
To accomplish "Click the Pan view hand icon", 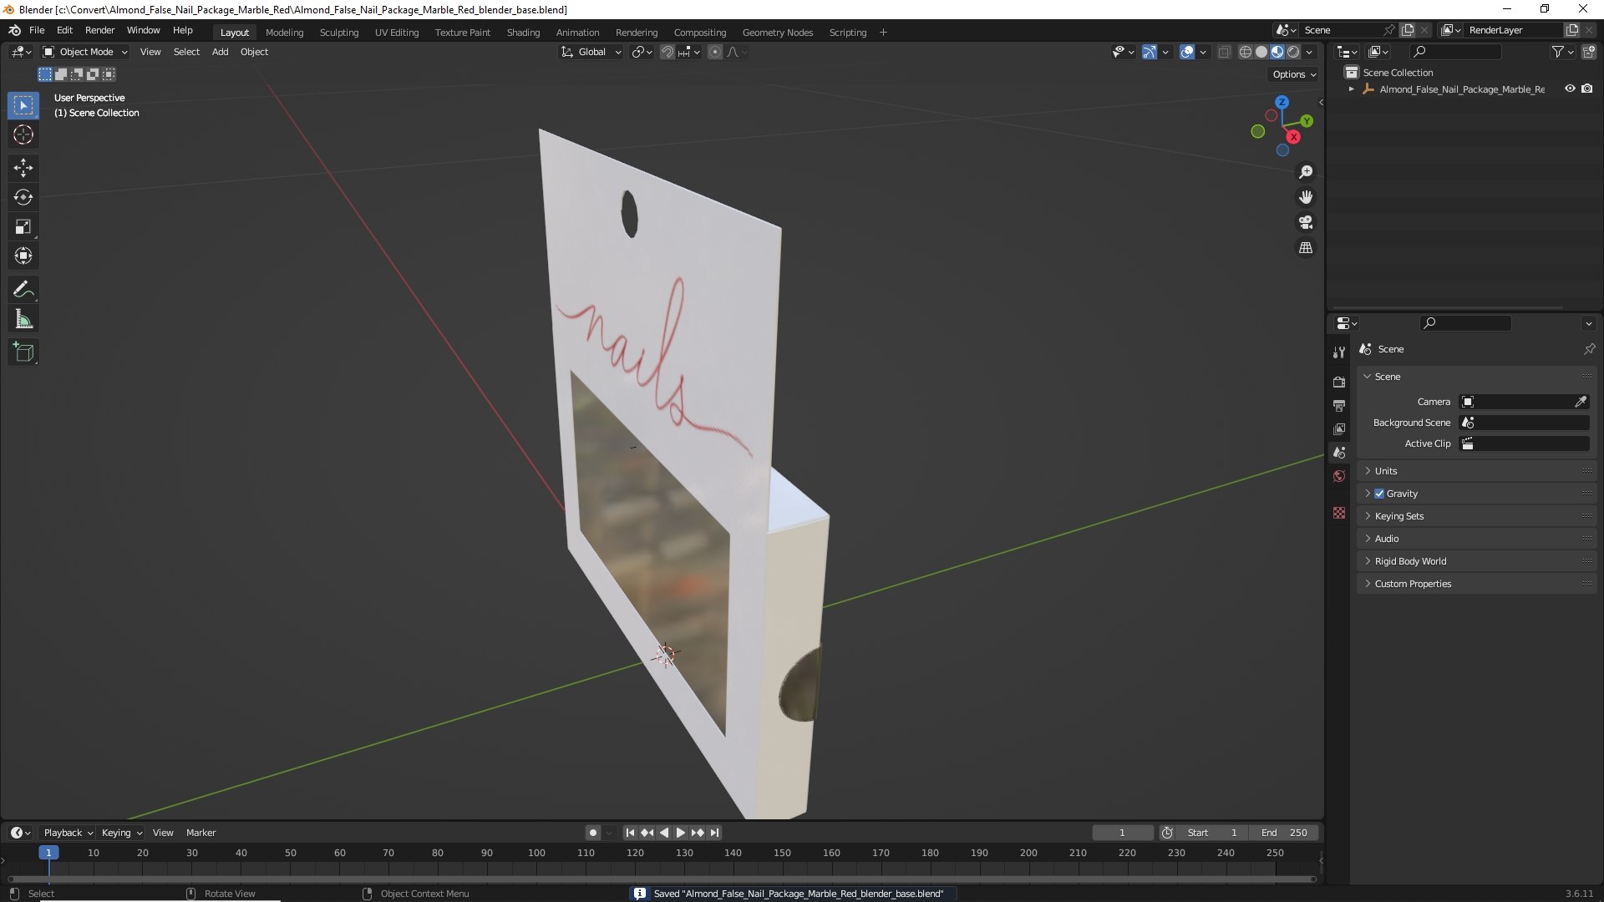I will pyautogui.click(x=1306, y=197).
